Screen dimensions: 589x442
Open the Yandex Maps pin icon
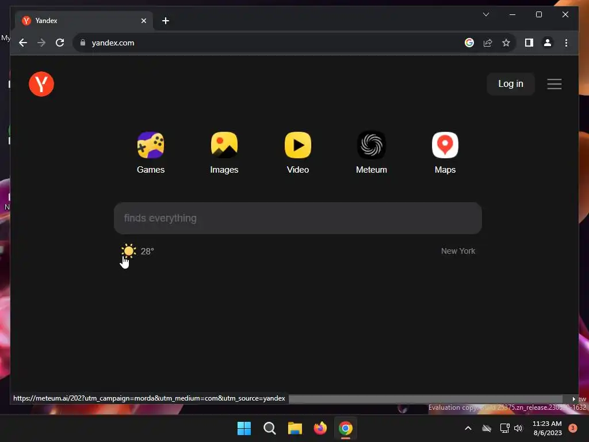pos(445,145)
